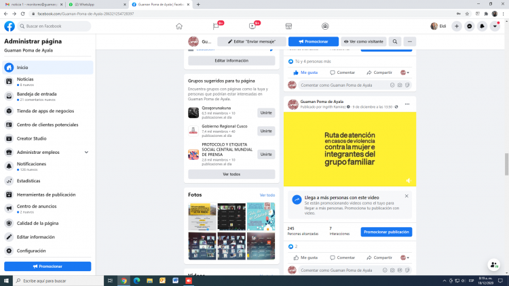
Task: Choose who reacts on first post dropdown
Action: tap(404, 73)
